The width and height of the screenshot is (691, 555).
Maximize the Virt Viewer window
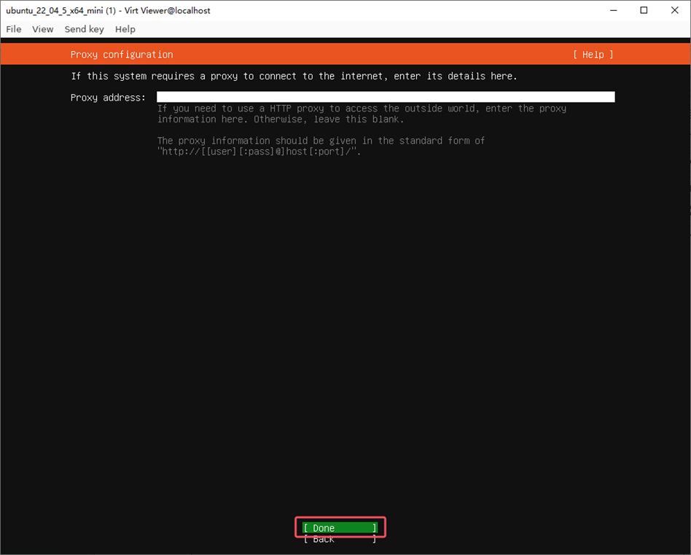[x=644, y=10]
